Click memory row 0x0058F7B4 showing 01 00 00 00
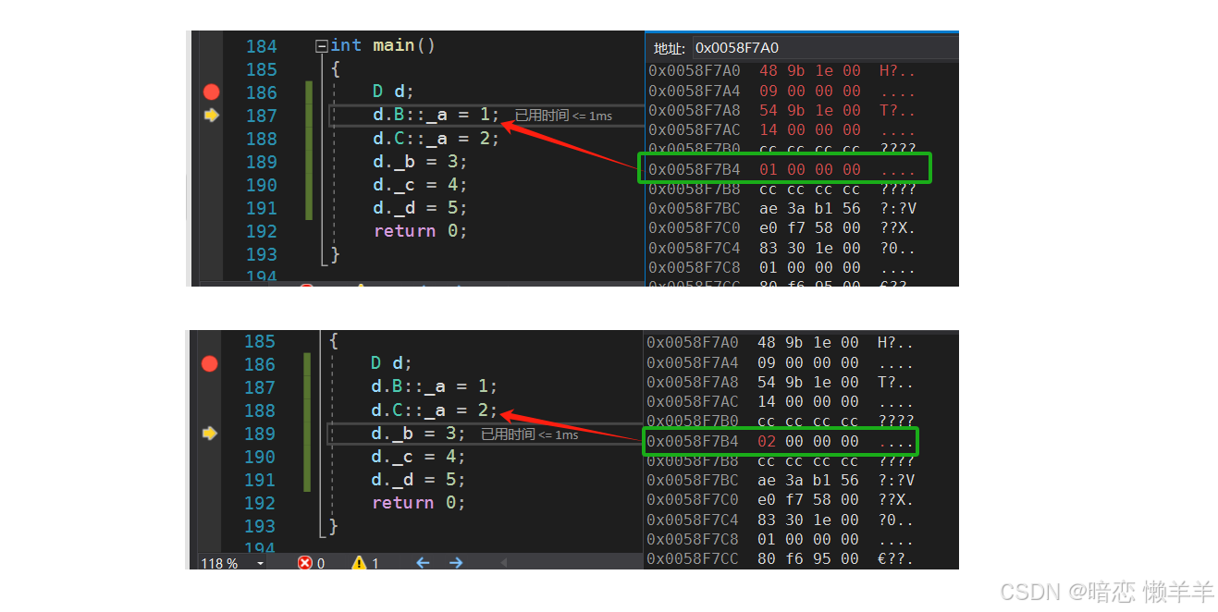1218x612 pixels. (783, 169)
